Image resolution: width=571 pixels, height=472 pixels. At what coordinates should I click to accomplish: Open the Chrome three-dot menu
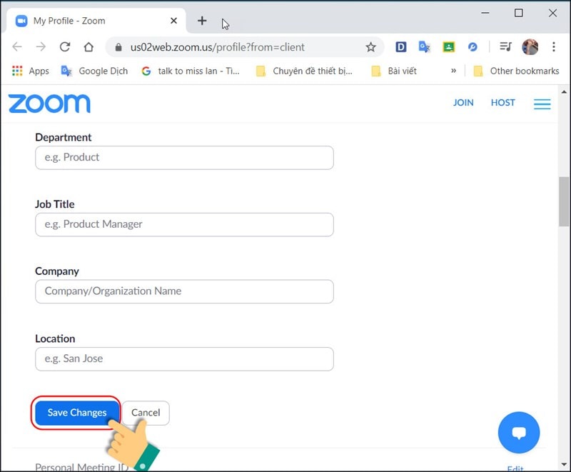[553, 47]
